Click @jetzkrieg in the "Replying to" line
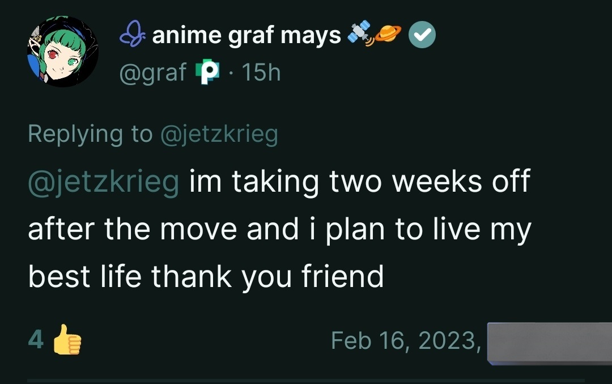Viewport: 612px width, 384px height. [x=220, y=134]
